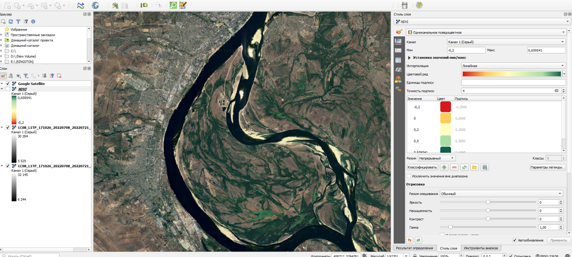Click the Применить button
This screenshot has height=257, width=572.
[x=559, y=240]
